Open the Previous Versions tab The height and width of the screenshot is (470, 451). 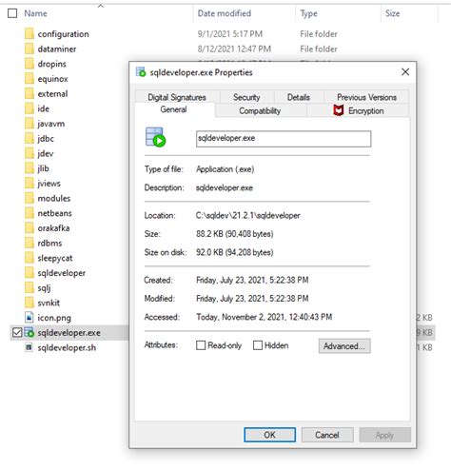coord(366,97)
